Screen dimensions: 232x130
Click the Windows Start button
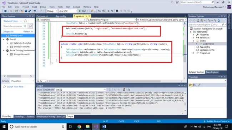[x=4, y=126]
